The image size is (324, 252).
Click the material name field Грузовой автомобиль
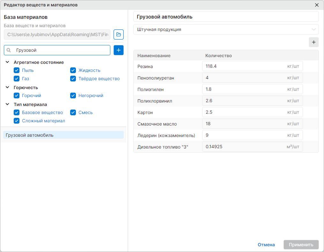(x=226, y=17)
